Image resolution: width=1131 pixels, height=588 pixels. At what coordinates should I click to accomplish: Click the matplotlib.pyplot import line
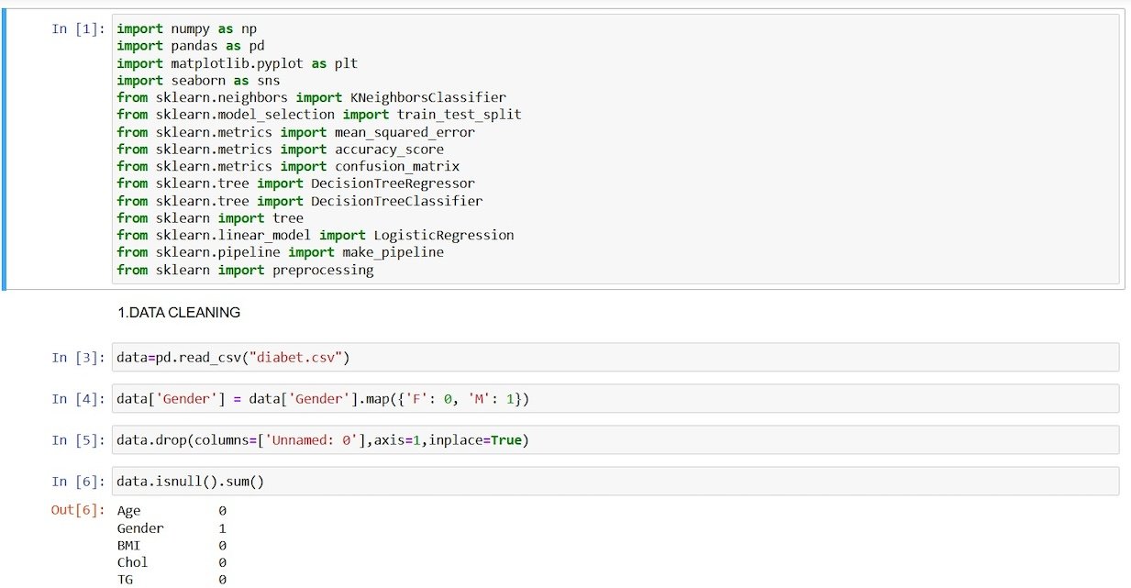coord(237,63)
